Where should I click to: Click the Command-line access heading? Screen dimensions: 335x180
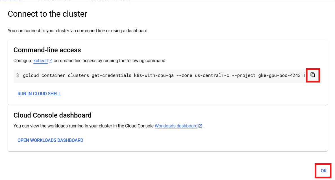(47, 50)
